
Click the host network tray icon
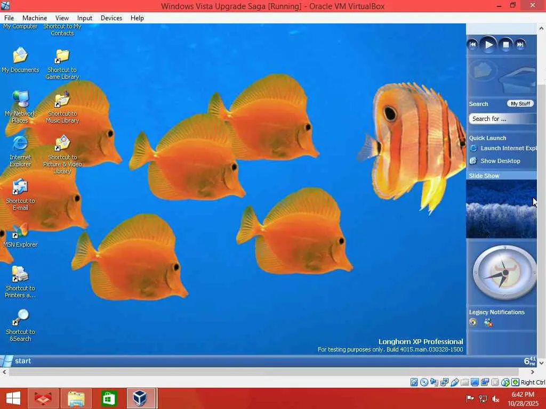point(483,398)
